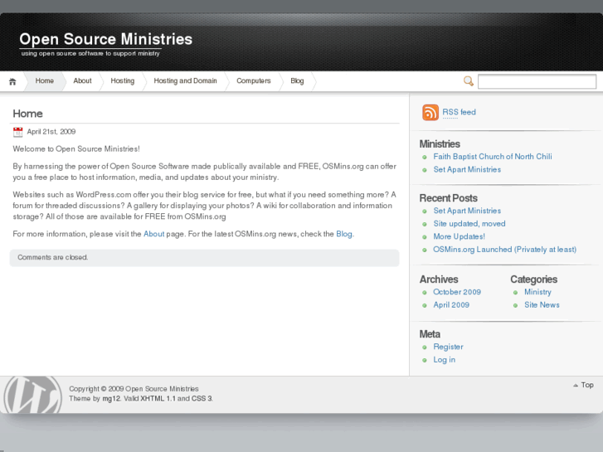Open the More Updates! recent post

point(459,236)
